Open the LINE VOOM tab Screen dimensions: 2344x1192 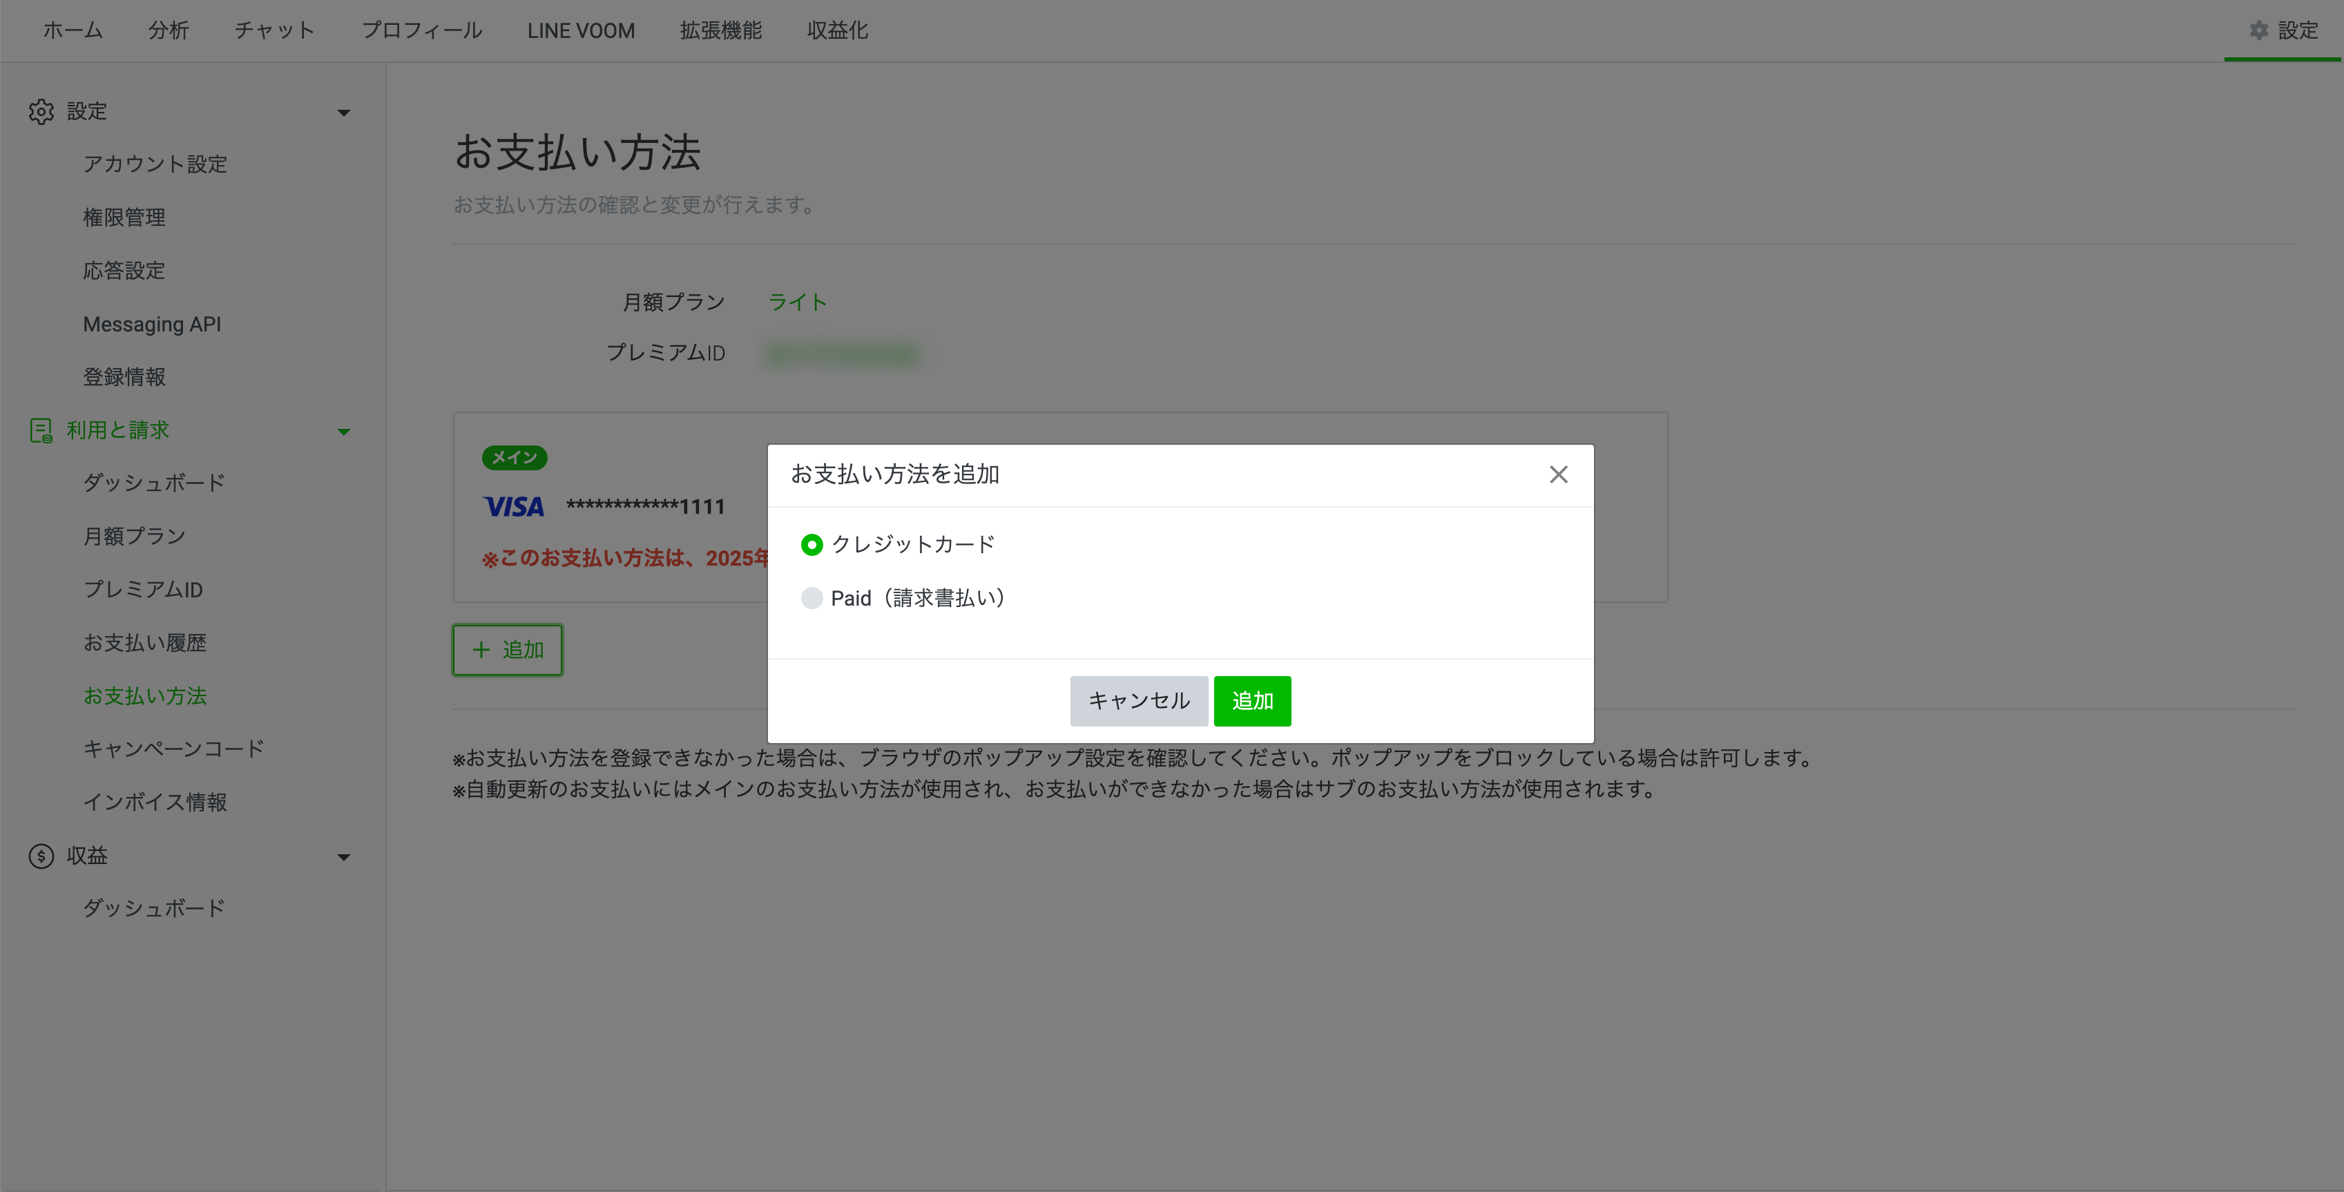coord(581,30)
